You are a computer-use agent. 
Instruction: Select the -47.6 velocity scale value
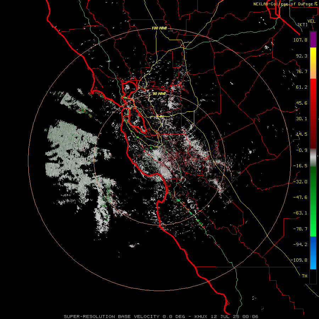(x=300, y=197)
